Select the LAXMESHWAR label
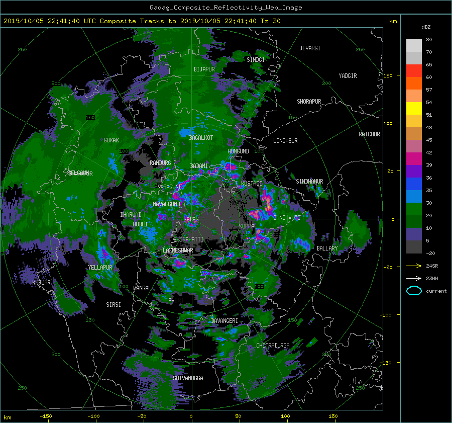Image resolution: width=452 pixels, height=423 pixels. pos(178,250)
